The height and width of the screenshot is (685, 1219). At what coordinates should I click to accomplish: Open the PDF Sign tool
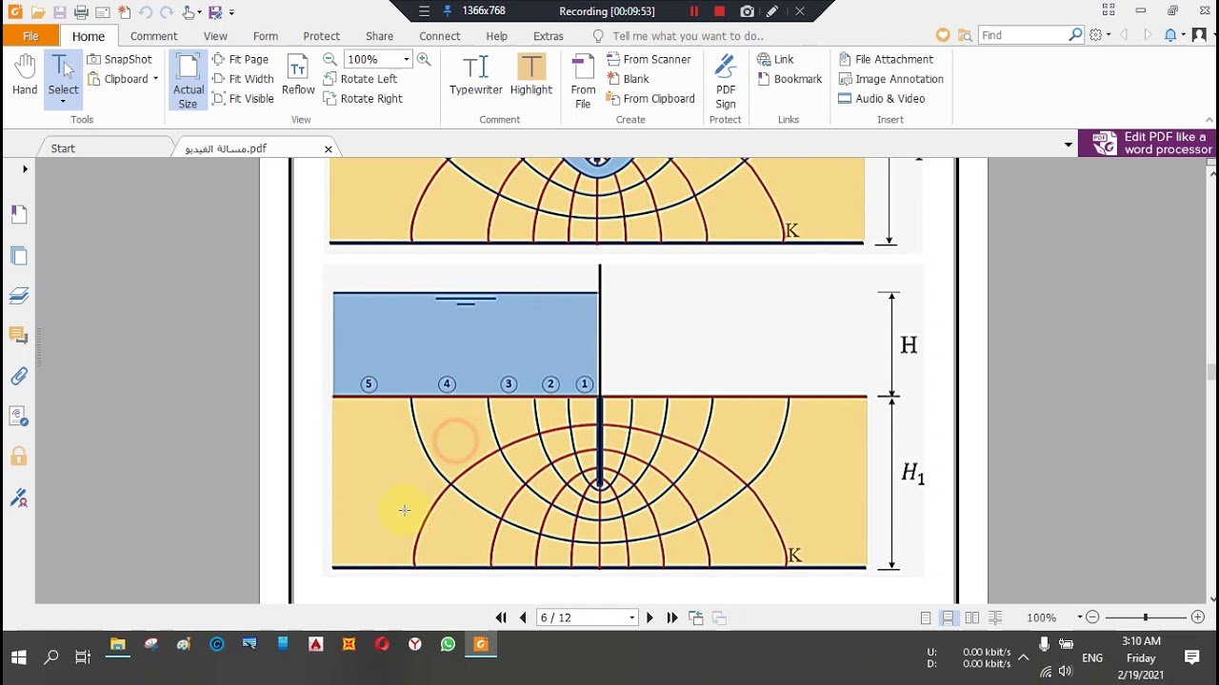726,81
